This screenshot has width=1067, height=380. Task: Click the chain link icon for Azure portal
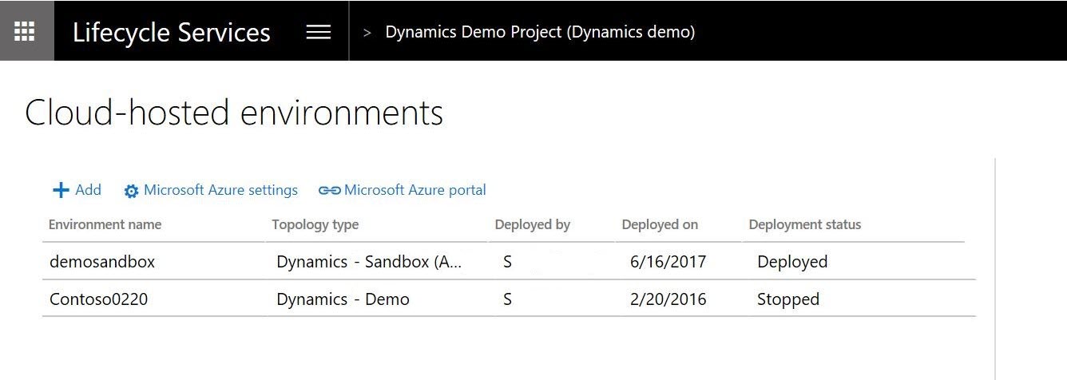[329, 191]
